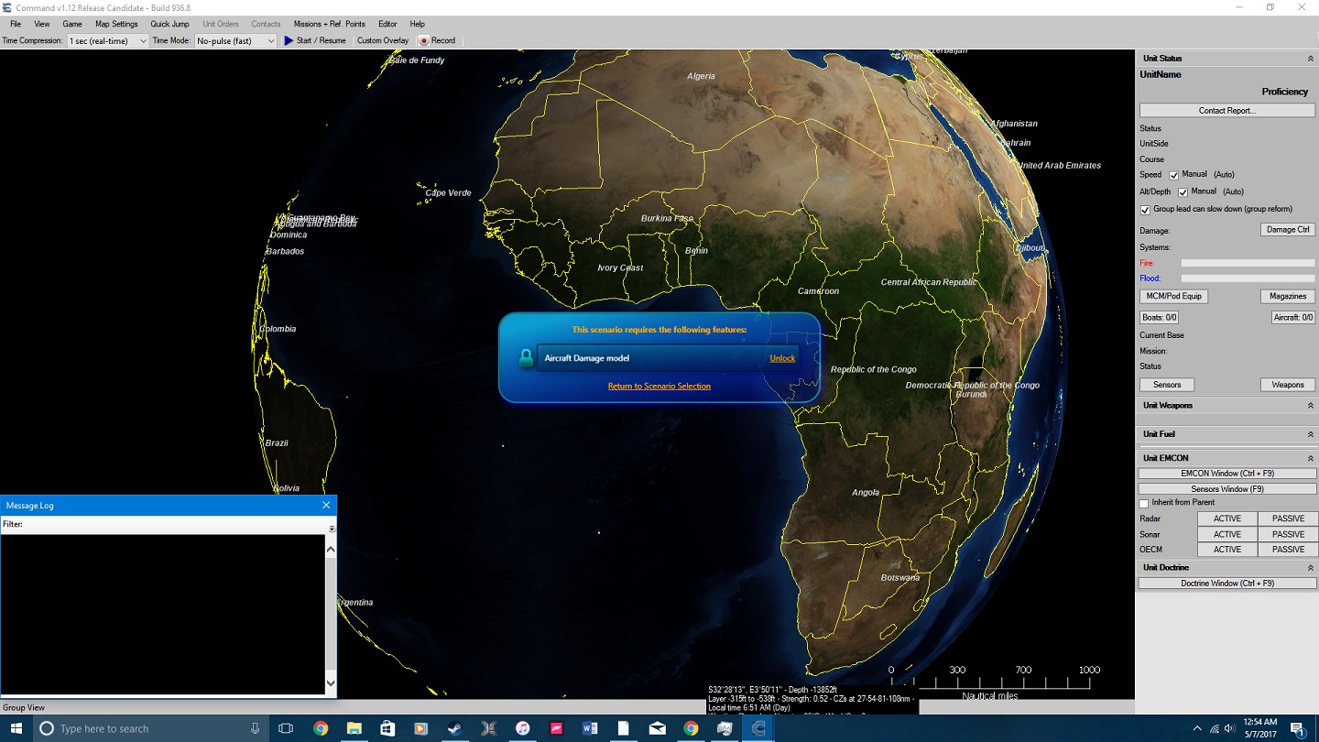
Task: Click the Magazines button
Action: [x=1288, y=297]
